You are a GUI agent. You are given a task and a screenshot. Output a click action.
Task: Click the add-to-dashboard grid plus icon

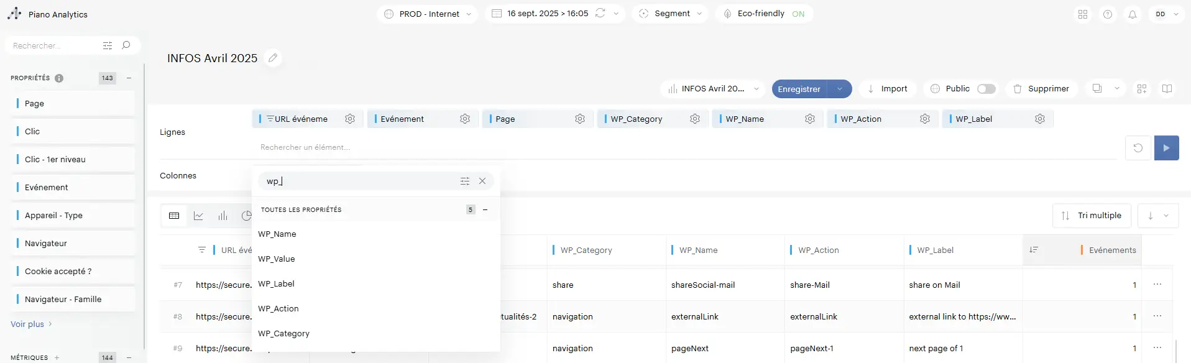[1142, 89]
